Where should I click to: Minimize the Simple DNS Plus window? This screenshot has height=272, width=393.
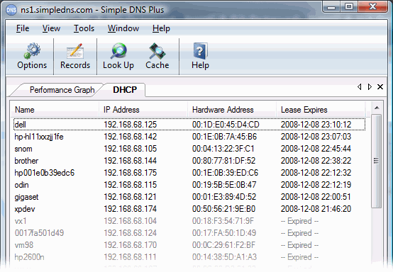pyautogui.click(x=331, y=7)
